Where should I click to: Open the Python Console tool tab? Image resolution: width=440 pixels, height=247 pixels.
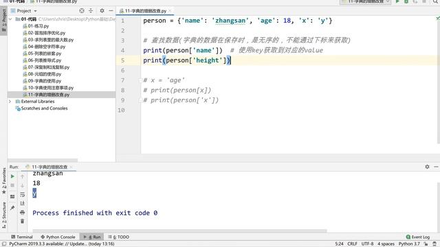pyautogui.click(x=58, y=237)
